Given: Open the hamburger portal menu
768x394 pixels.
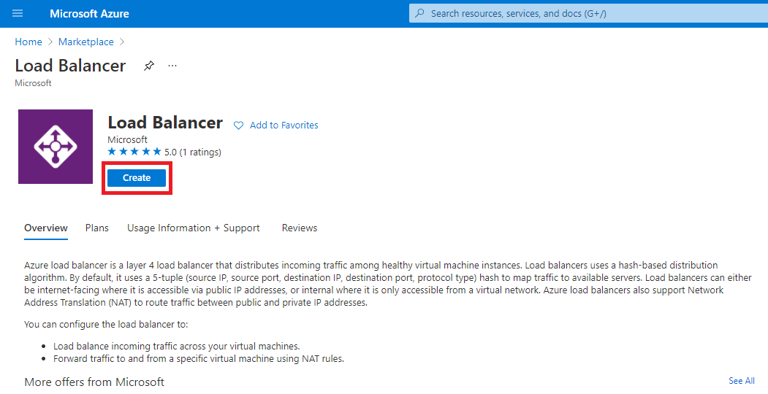Looking at the screenshot, I should (18, 14).
